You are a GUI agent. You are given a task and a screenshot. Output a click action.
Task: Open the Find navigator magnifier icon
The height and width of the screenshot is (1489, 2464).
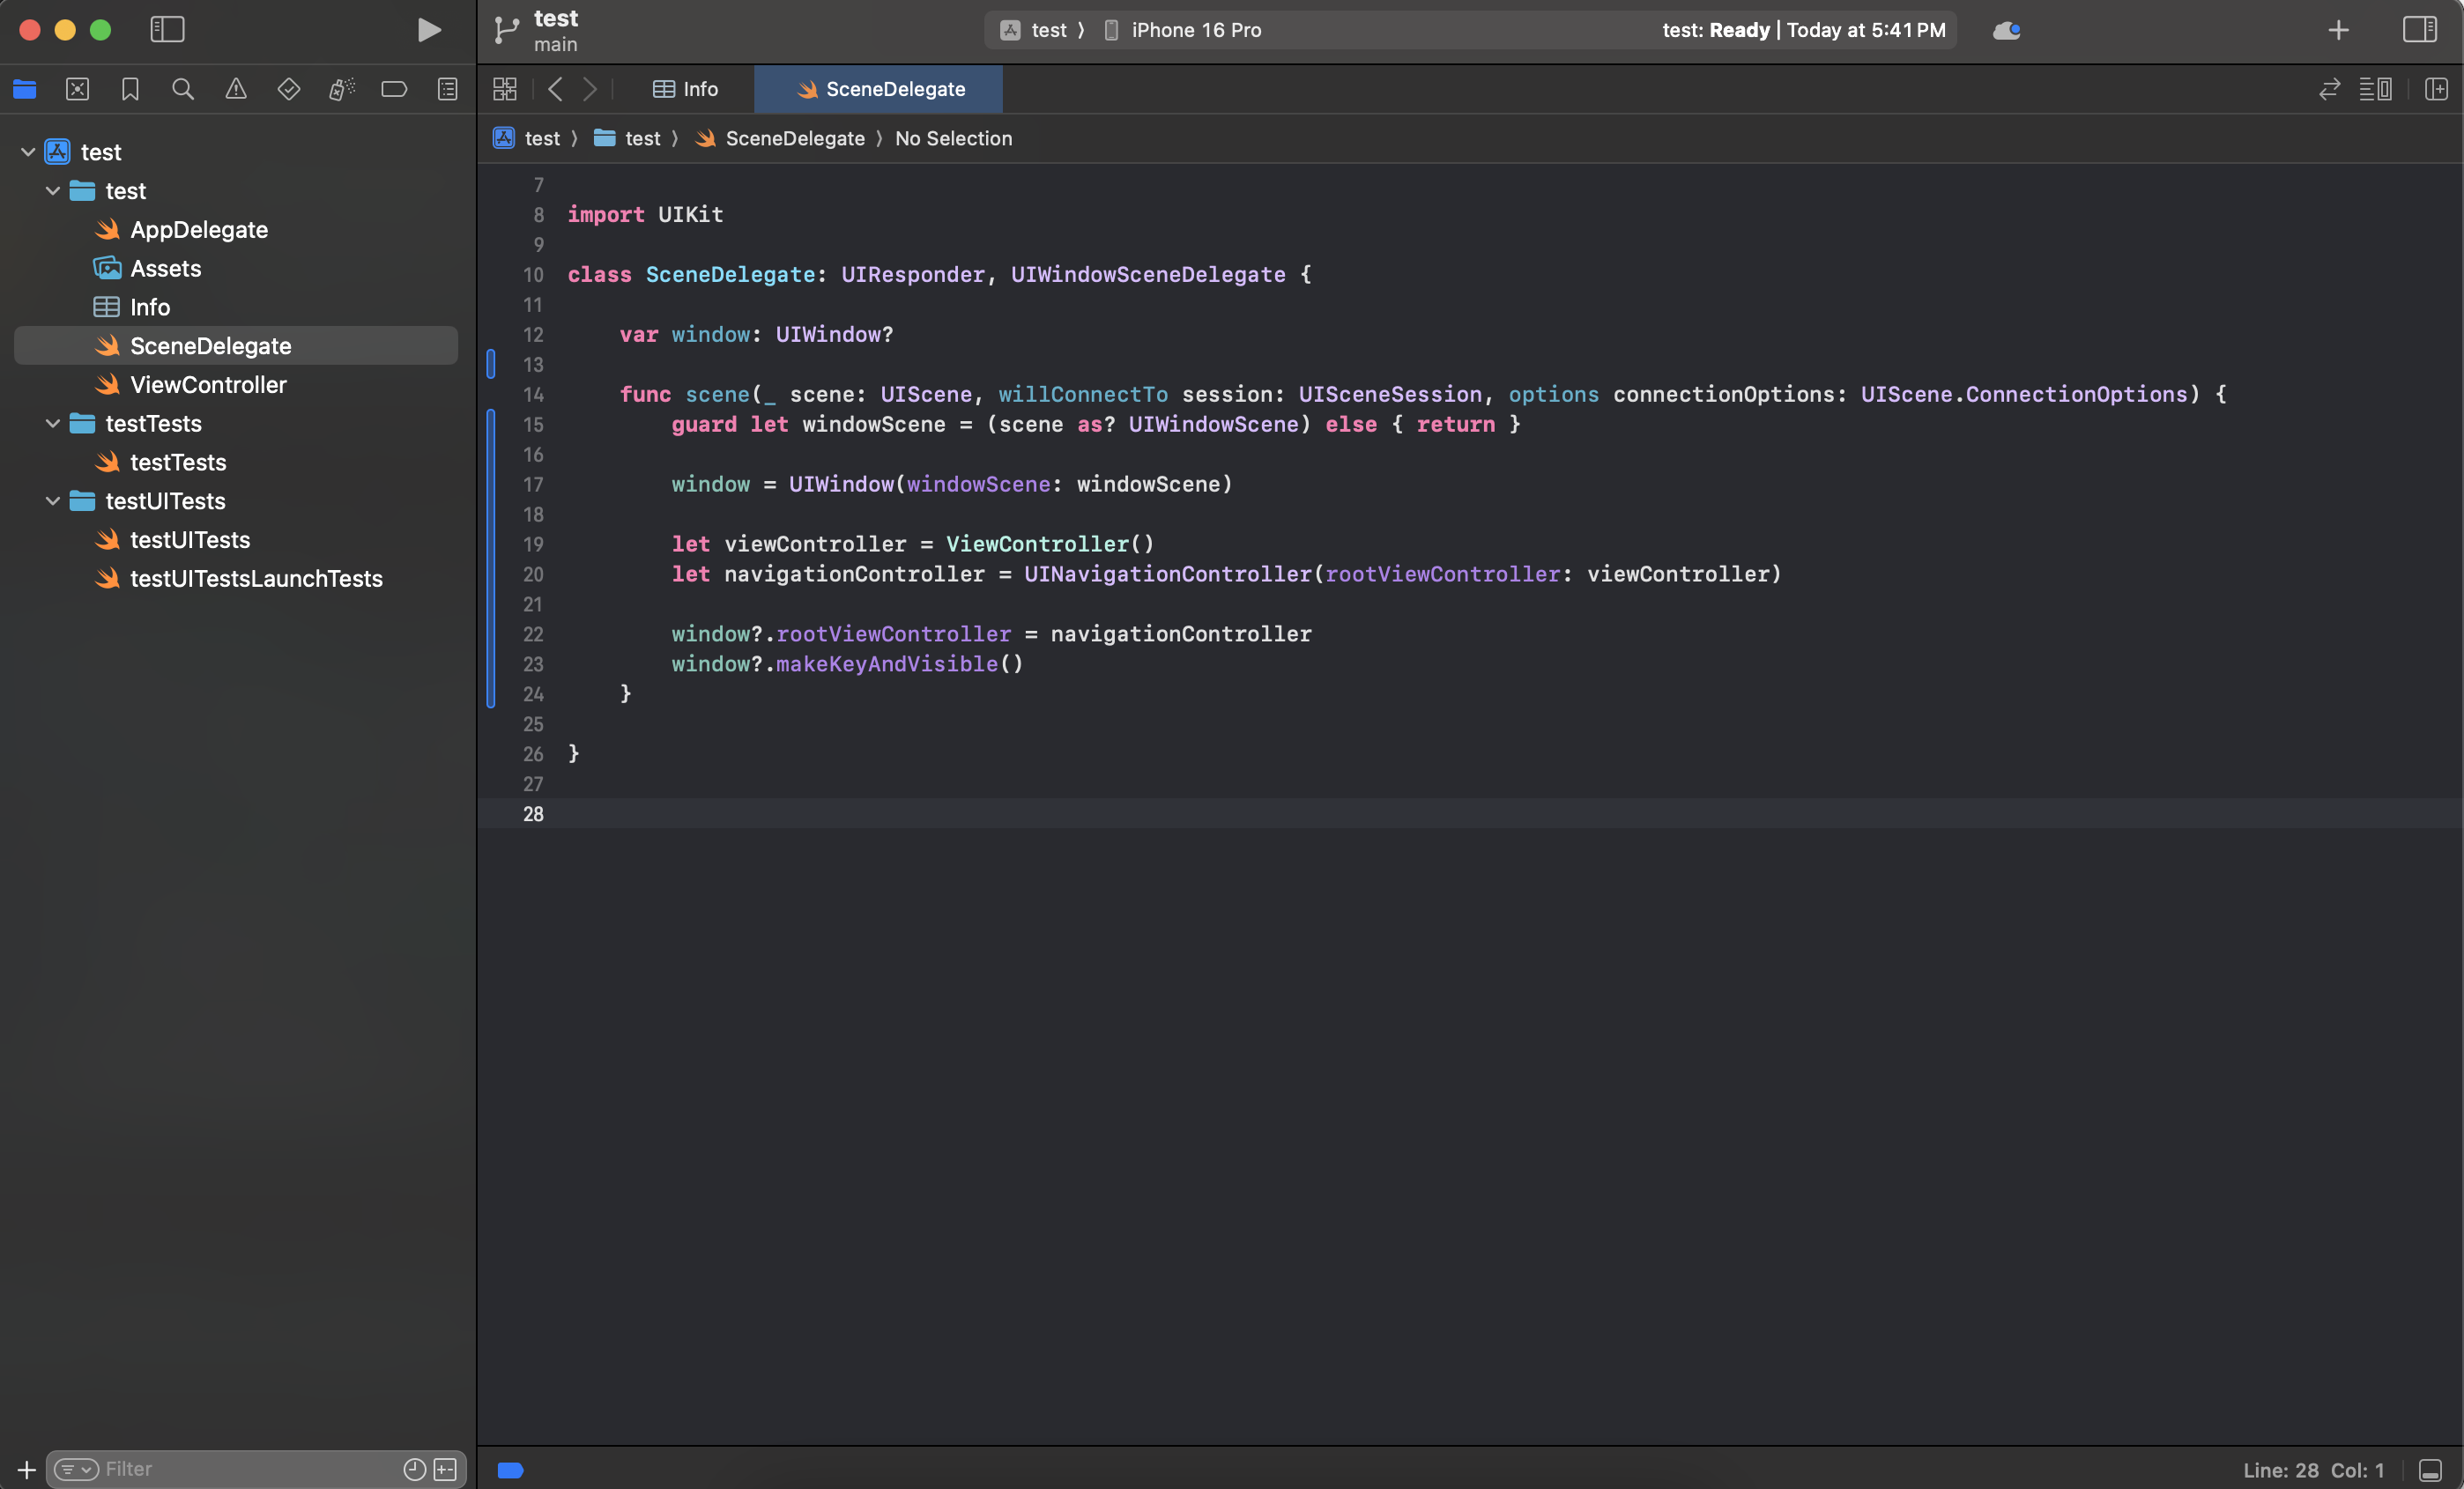[x=182, y=89]
